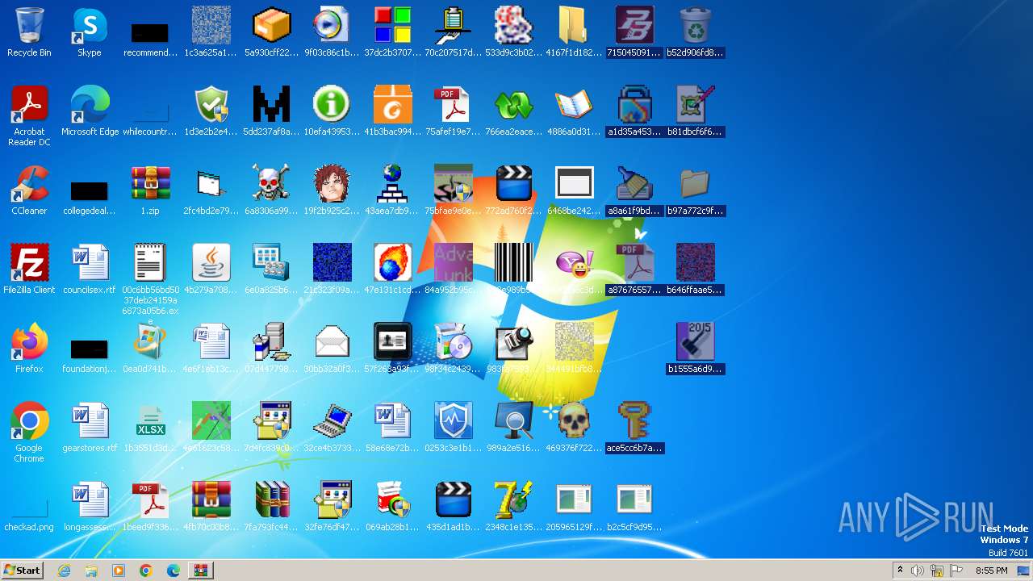1033x581 pixels.
Task: Select the yellow folder 4167f1d182
Action: click(x=574, y=32)
